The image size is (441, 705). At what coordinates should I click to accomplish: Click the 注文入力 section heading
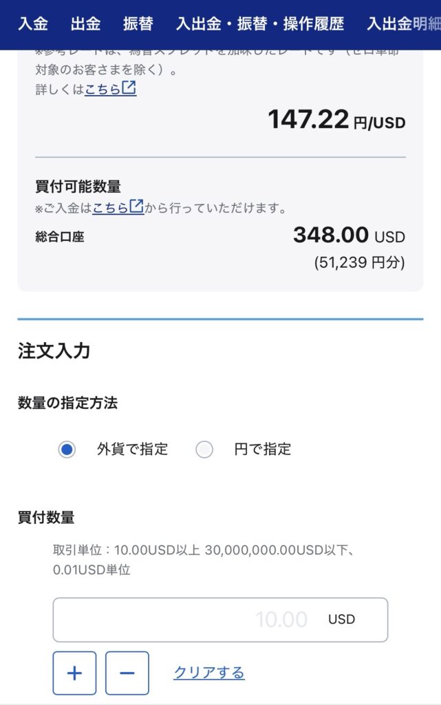(x=54, y=350)
